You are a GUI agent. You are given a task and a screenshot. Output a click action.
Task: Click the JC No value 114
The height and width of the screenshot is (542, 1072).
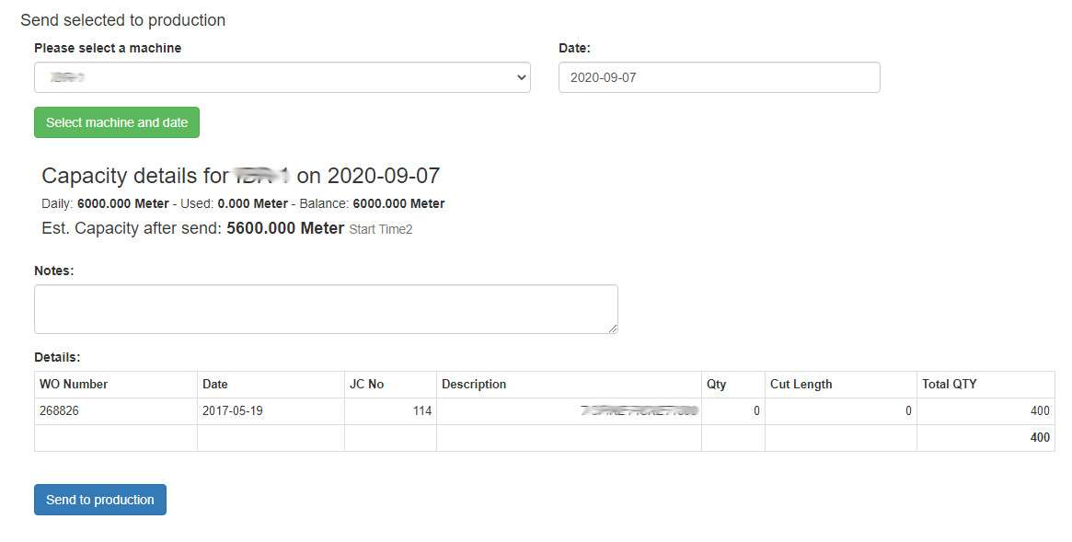pos(421,411)
